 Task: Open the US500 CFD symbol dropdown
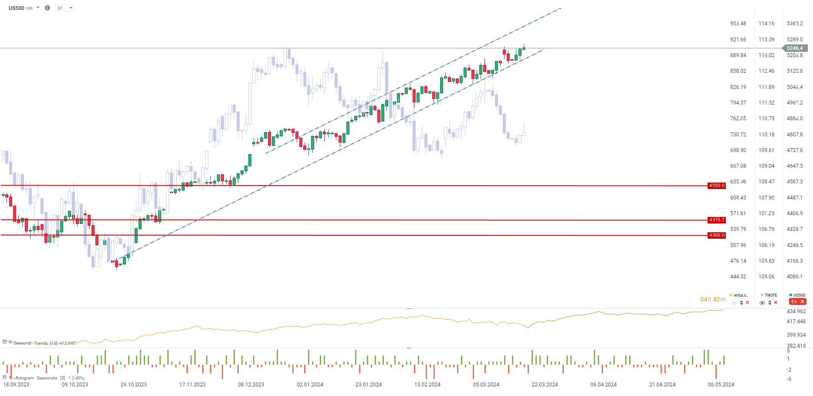click(x=38, y=7)
